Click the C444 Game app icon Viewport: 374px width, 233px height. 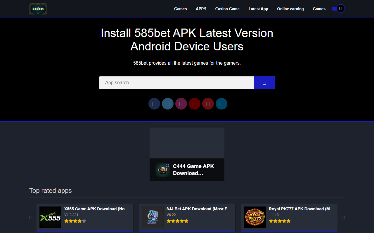click(x=163, y=170)
